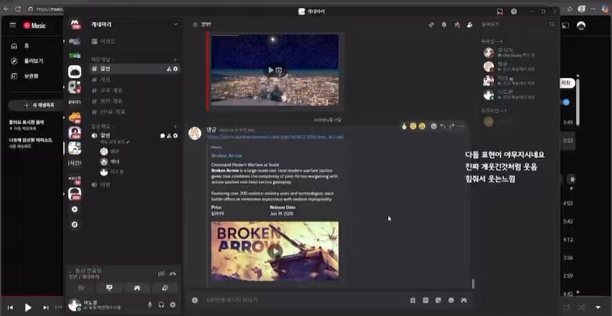Open pinned messages with the pin icon

(457, 25)
